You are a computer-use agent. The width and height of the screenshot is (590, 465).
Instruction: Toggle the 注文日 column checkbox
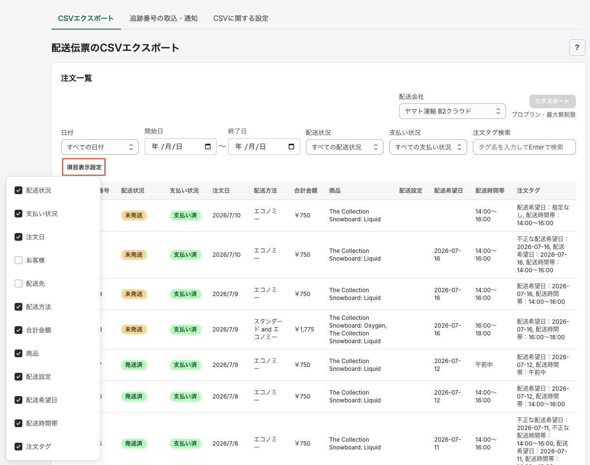[18, 237]
